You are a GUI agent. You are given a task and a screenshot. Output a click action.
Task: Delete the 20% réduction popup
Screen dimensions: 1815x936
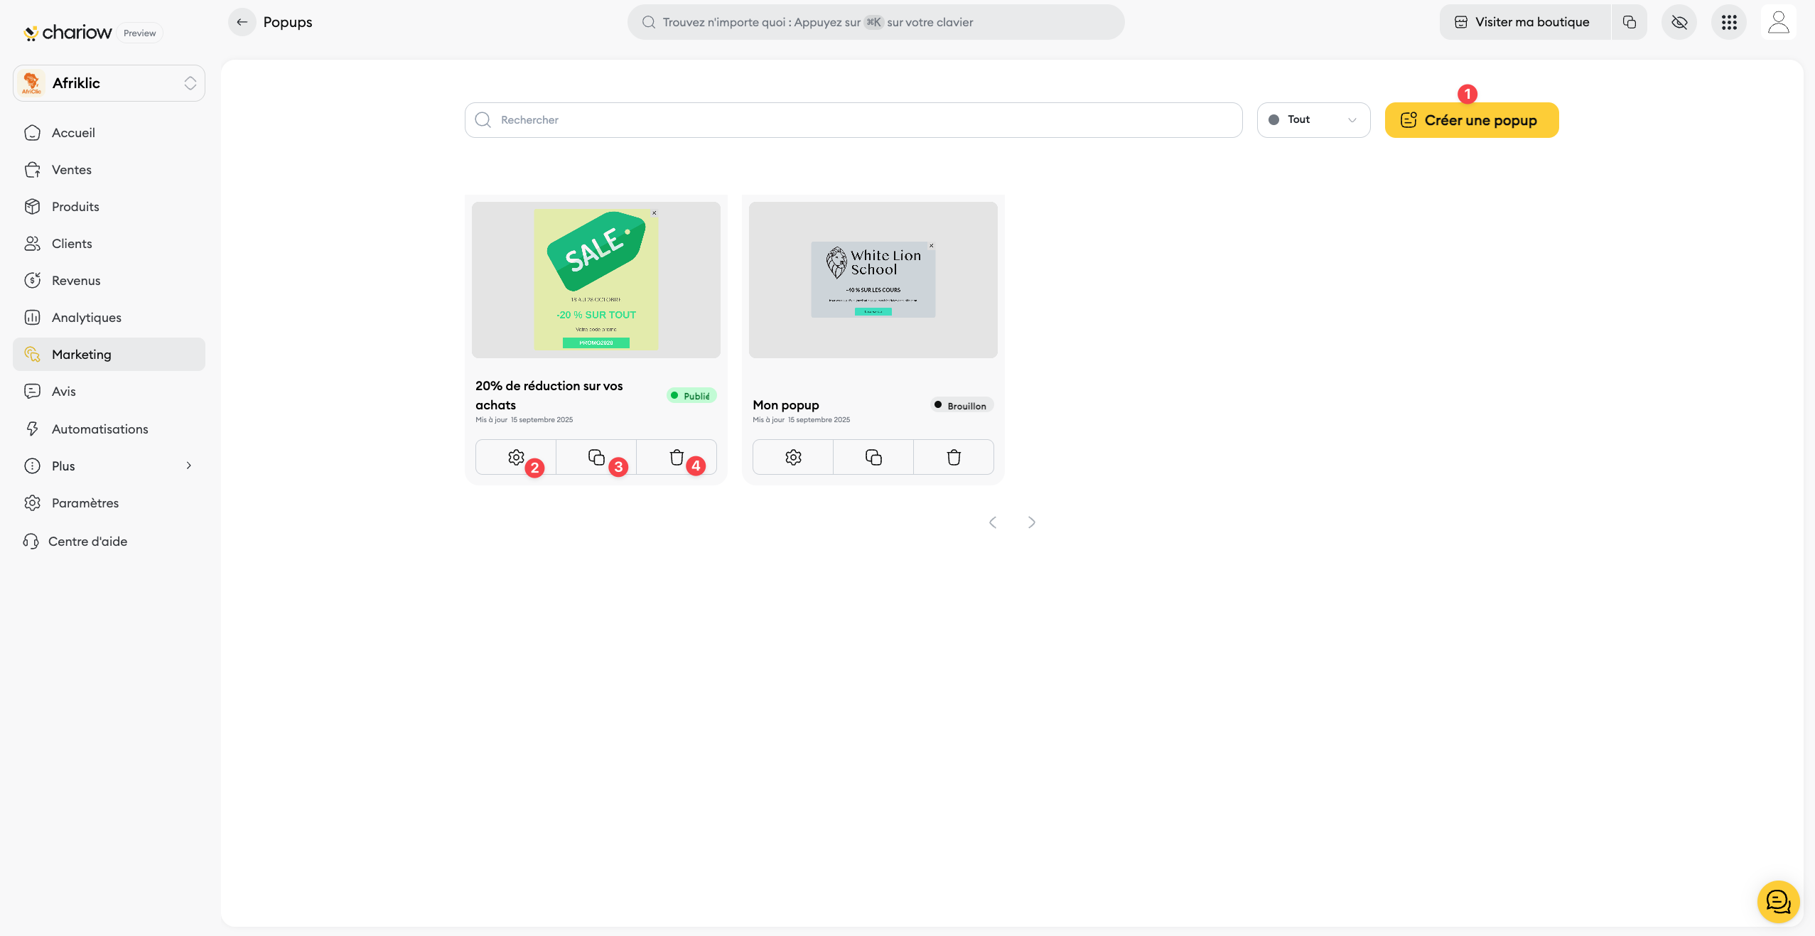point(677,457)
